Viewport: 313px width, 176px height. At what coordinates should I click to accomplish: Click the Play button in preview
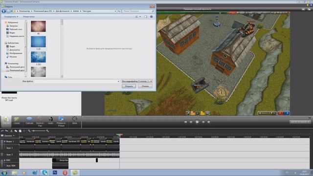(197, 122)
